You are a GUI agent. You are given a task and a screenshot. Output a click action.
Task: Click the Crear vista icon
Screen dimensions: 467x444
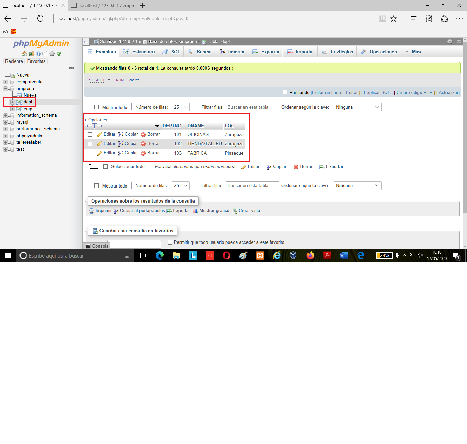pyautogui.click(x=235, y=211)
